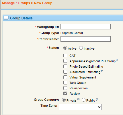Tick the Photo Based Estimating checkbox
123x115 pixels.
tap(65, 66)
